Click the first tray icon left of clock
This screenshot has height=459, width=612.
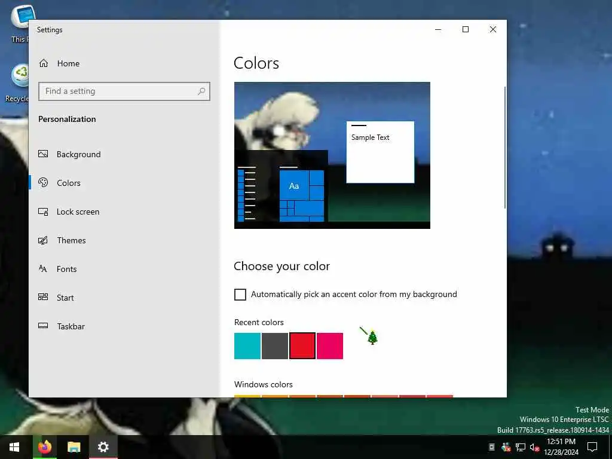point(492,447)
